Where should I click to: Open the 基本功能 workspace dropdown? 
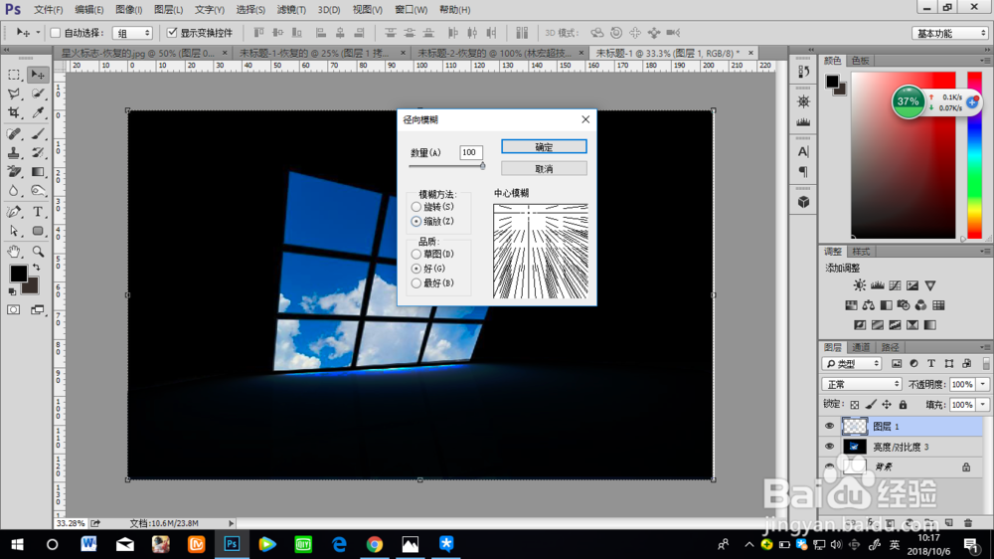(950, 33)
